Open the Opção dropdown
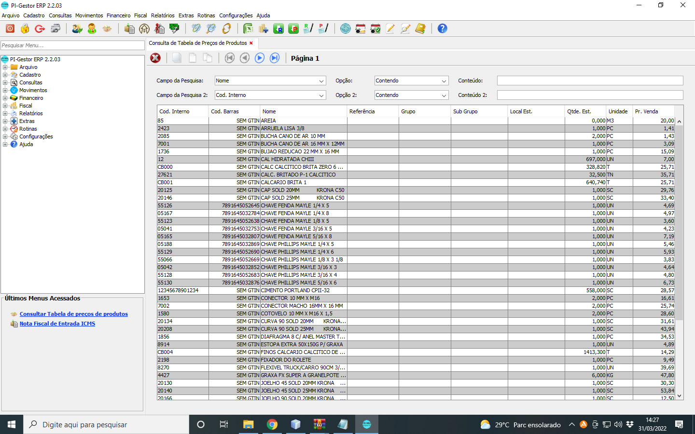Viewport: 695px width, 434px height. [x=444, y=81]
